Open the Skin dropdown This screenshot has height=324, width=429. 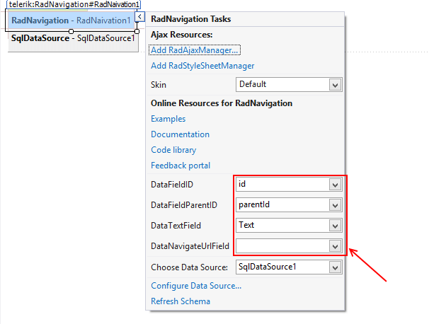click(x=335, y=85)
